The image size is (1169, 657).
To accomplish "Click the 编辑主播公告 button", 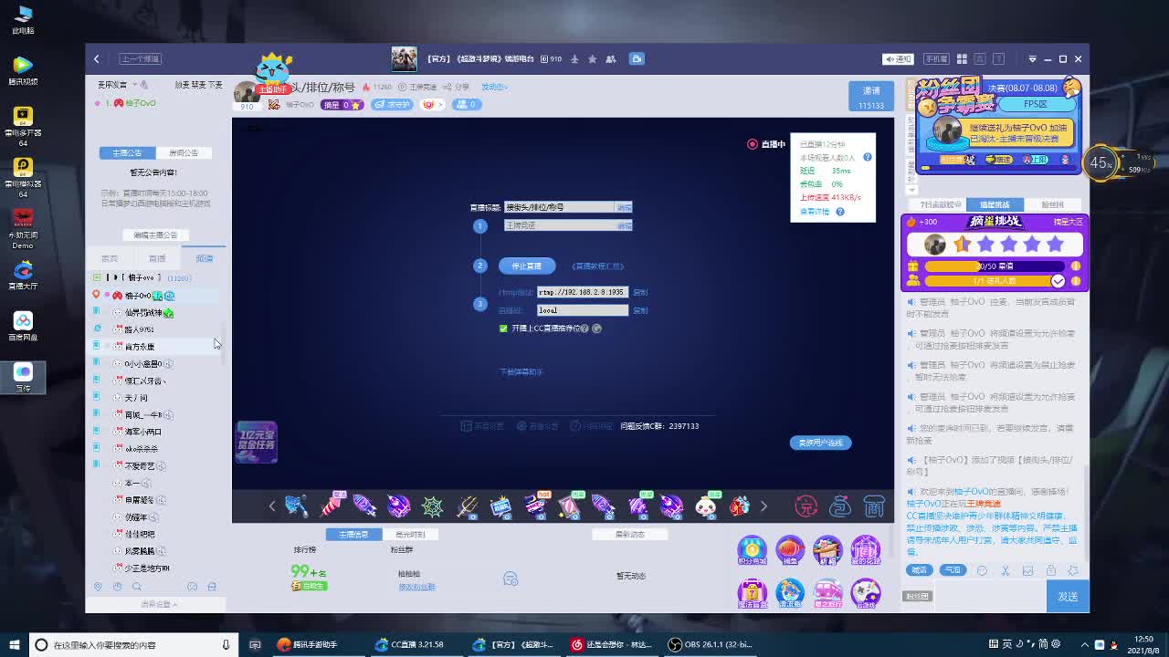I will [x=155, y=235].
